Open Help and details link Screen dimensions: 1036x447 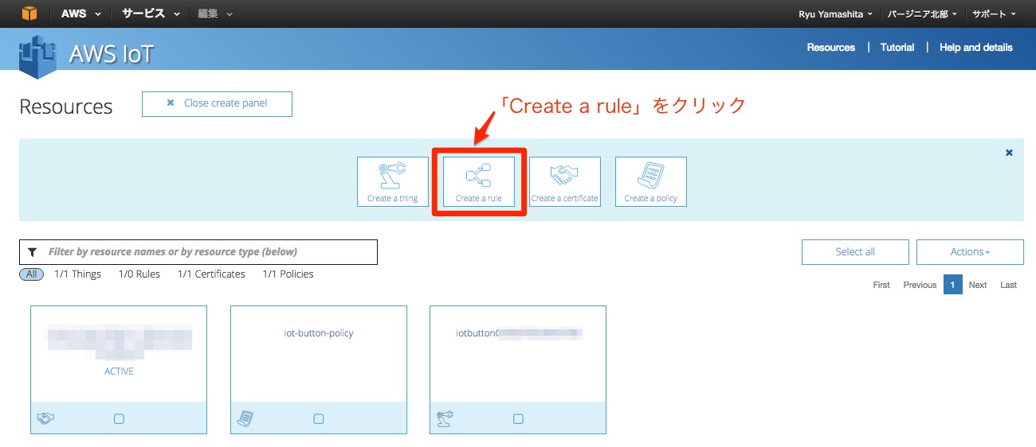click(976, 48)
